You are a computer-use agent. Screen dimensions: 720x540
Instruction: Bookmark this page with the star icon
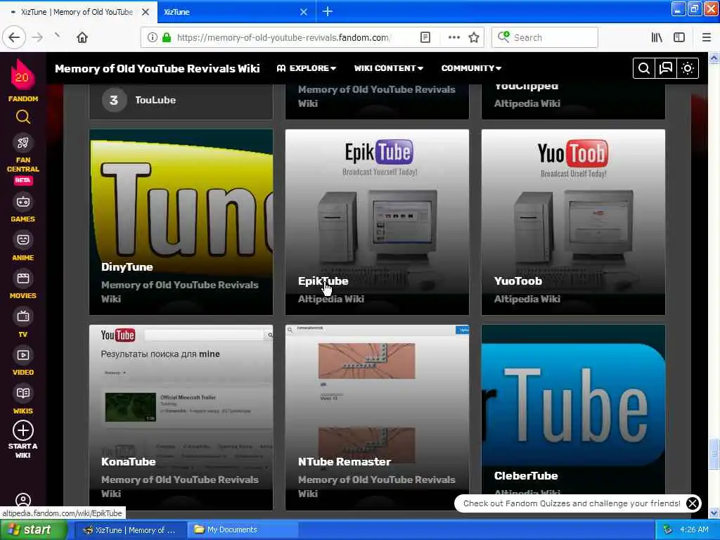tap(474, 37)
